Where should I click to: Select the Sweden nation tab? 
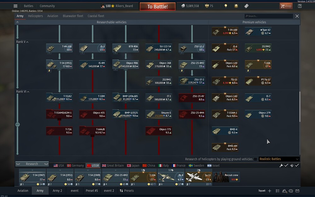(196, 165)
